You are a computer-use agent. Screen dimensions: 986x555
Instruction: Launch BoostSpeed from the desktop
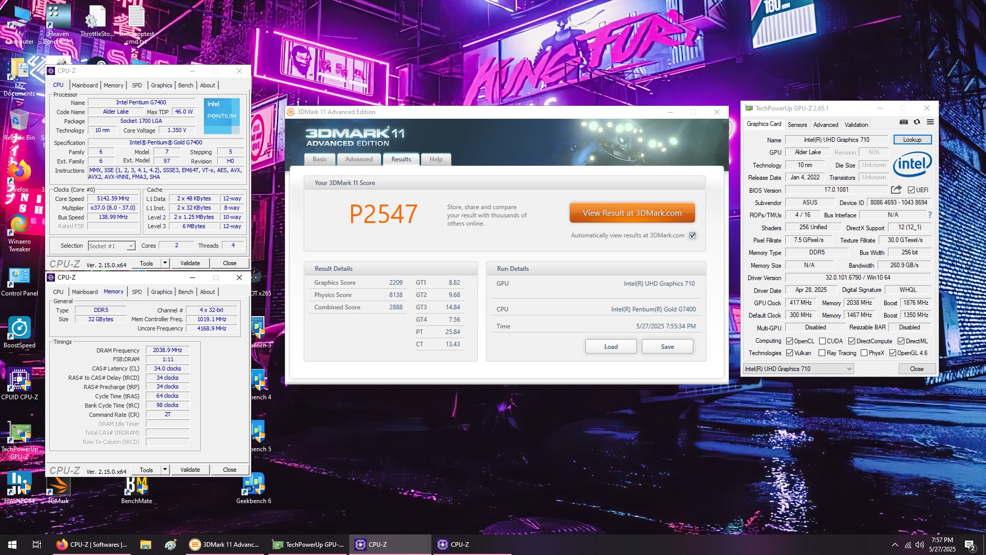(x=20, y=332)
